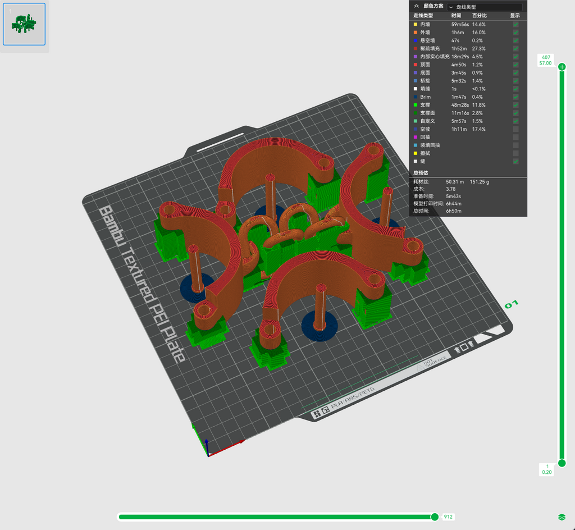575x530 pixels.
Task: Click the horizontal move slider handle
Action: click(x=435, y=517)
